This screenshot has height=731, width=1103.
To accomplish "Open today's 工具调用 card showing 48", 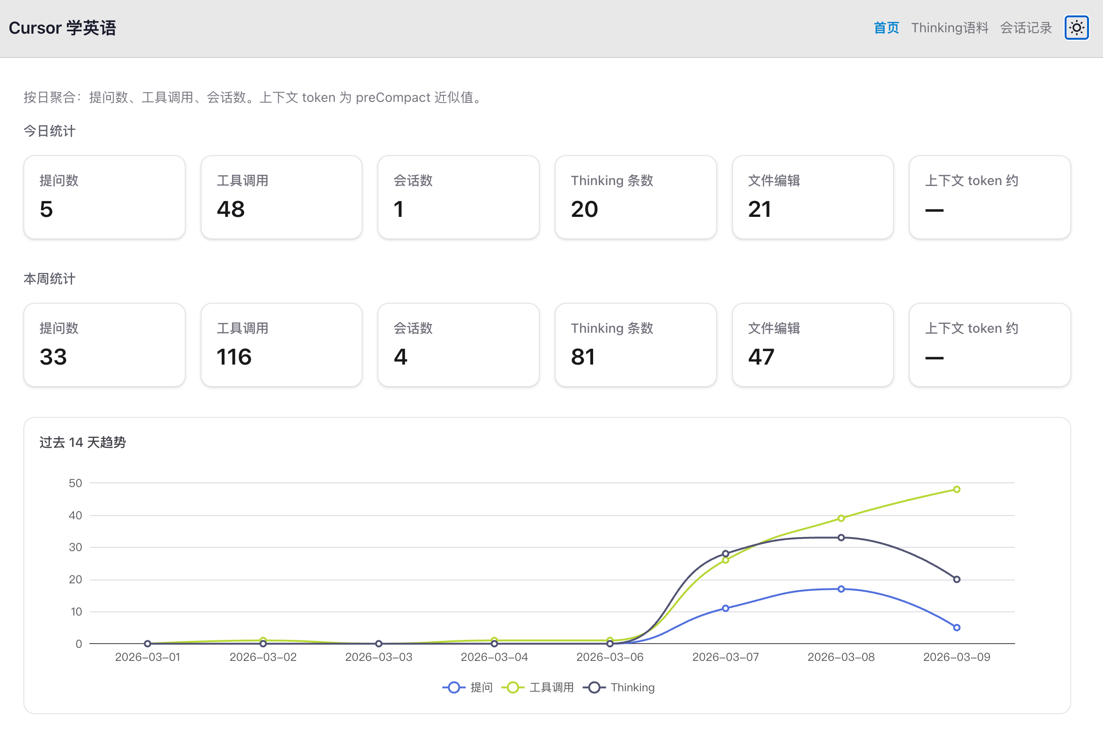I will (x=282, y=197).
